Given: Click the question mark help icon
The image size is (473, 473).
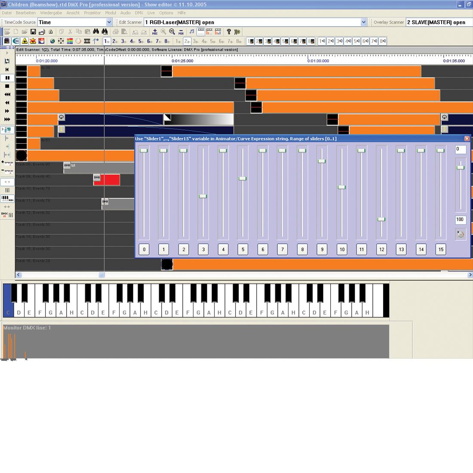Looking at the screenshot, I should tap(229, 32).
